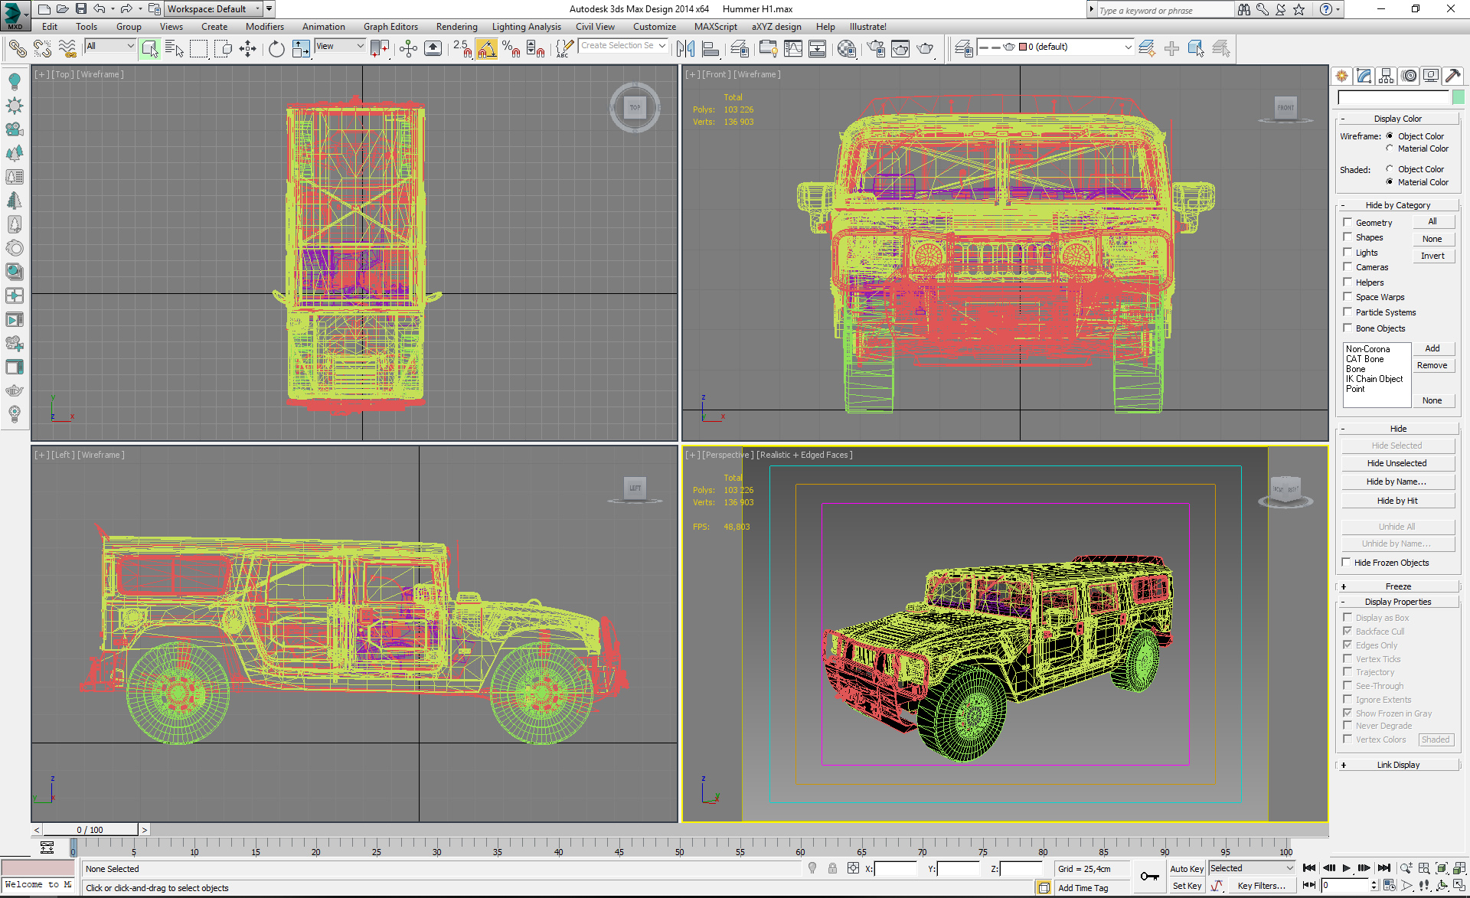
Task: Open the Graph Editors menu
Action: [390, 27]
